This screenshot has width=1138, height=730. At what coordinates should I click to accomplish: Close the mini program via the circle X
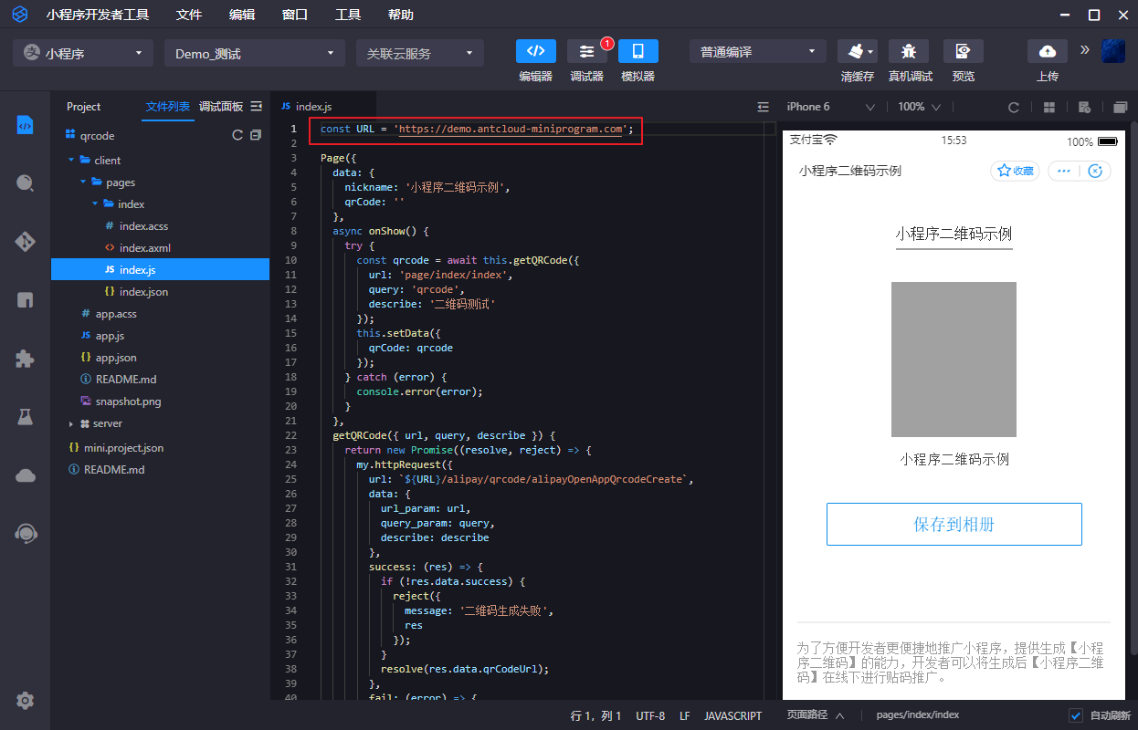[1095, 171]
